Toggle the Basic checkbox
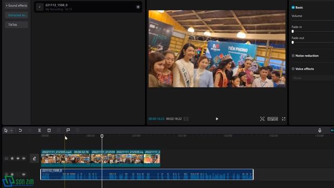 point(293,7)
